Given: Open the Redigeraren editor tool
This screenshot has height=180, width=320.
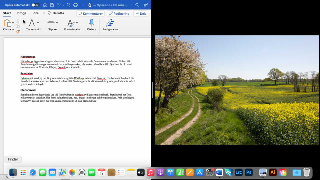Looking at the screenshot, I should pos(110,25).
